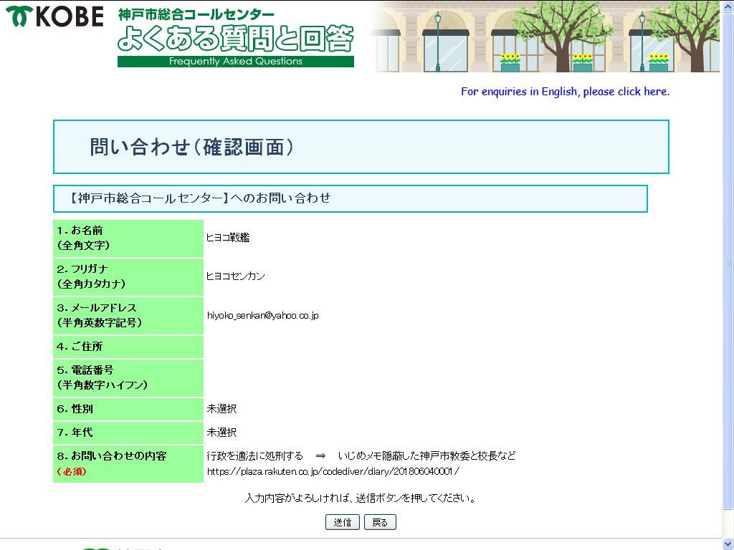The width and height of the screenshot is (734, 550).
Task: Click the 未選択 value beside 性別
Action: click(x=221, y=409)
